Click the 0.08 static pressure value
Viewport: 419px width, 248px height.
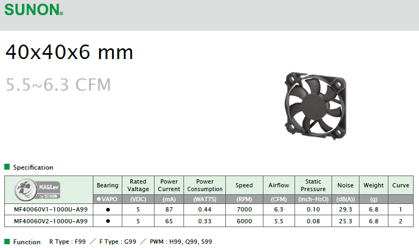313,221
